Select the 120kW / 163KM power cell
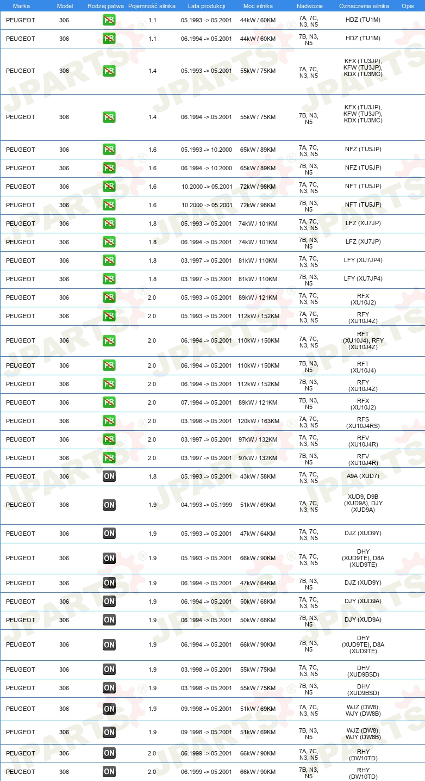The image size is (425, 781). (x=258, y=421)
